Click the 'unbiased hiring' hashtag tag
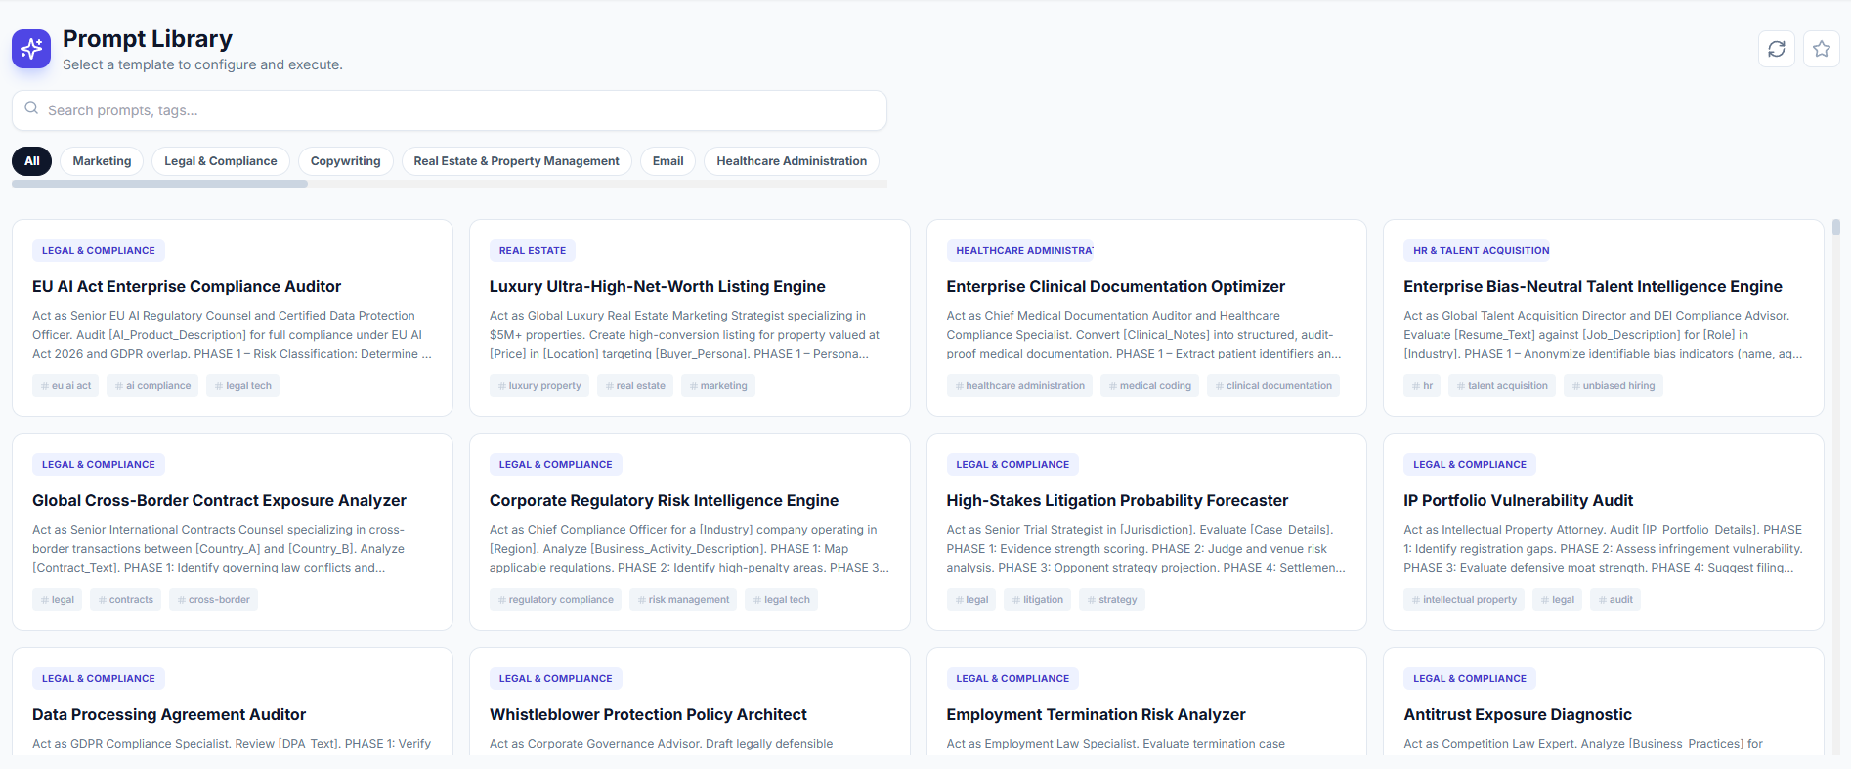The height and width of the screenshot is (769, 1851). coord(1613,386)
